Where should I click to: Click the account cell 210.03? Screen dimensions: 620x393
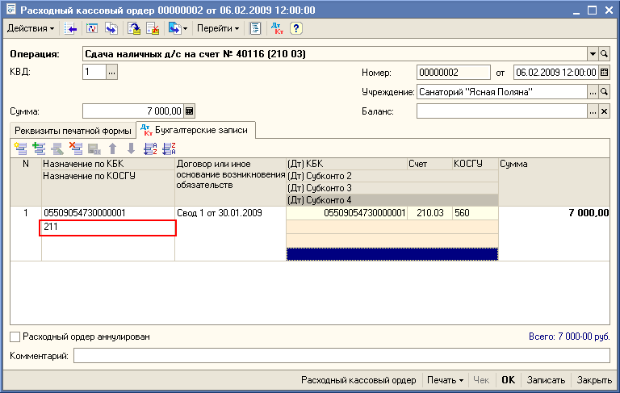[429, 213]
